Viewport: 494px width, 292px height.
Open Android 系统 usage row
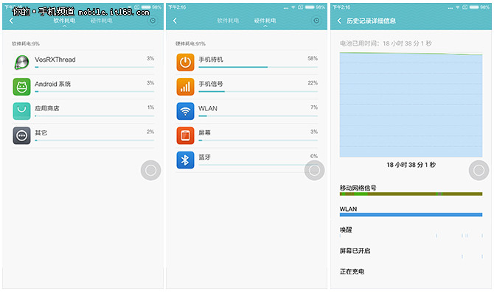(x=83, y=87)
